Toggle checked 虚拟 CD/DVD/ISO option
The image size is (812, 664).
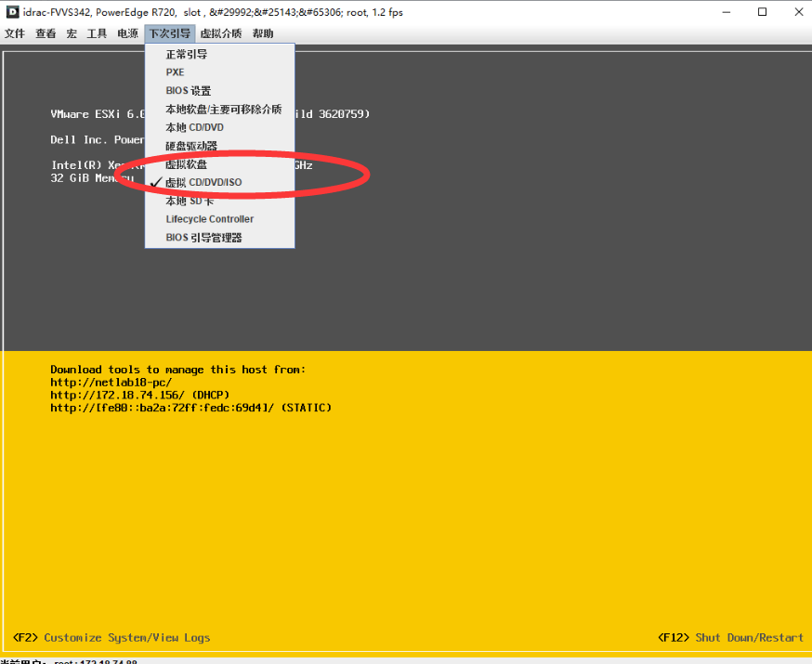pos(219,183)
